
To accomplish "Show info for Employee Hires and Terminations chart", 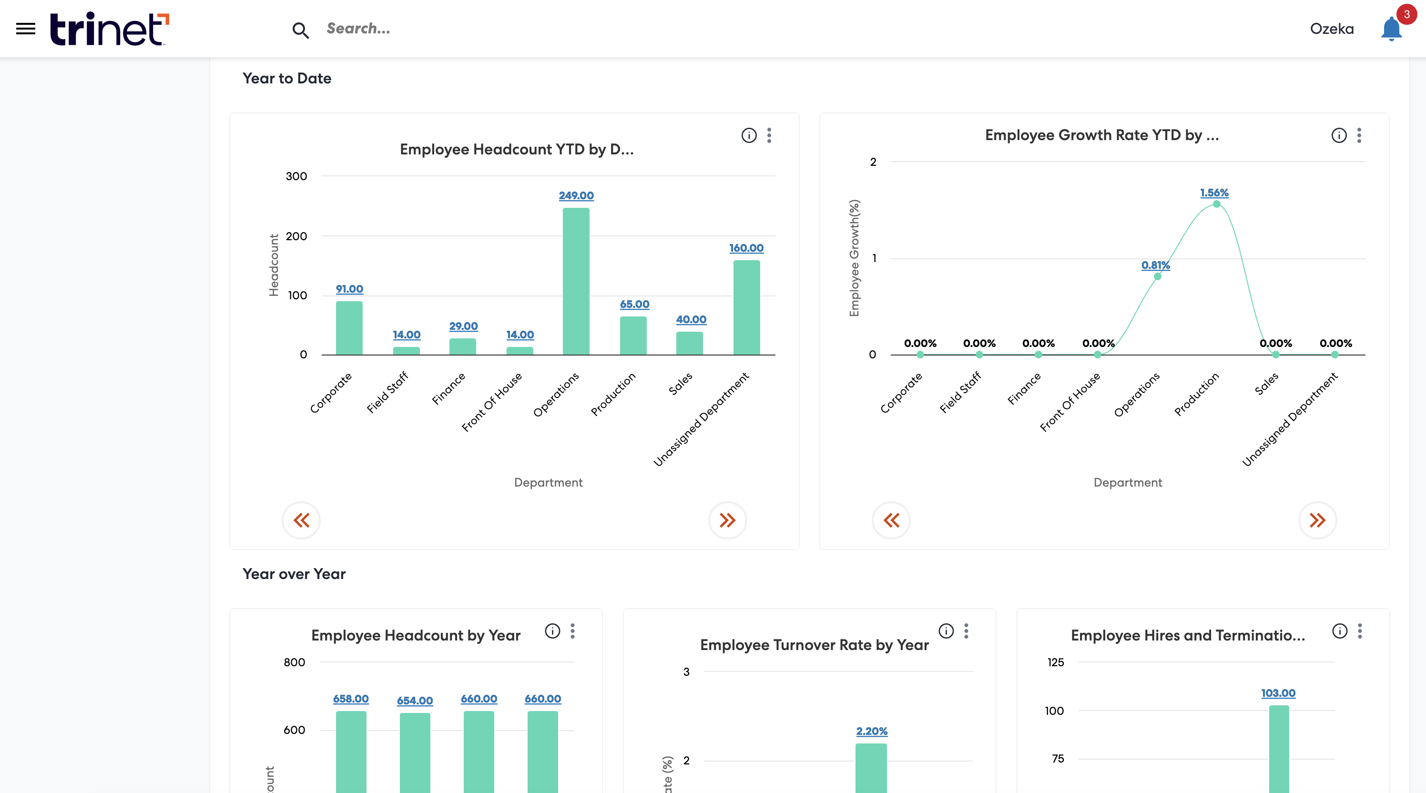I will point(1340,631).
